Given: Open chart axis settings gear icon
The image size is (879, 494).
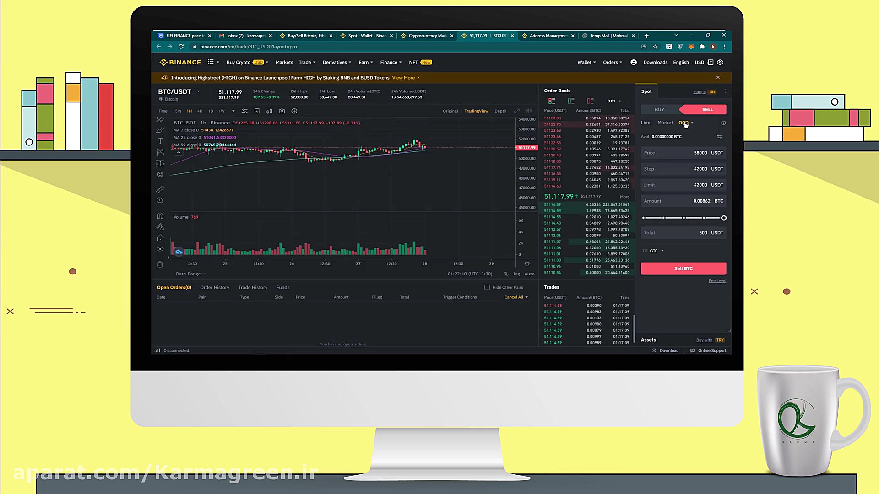Looking at the screenshot, I should tap(527, 264).
